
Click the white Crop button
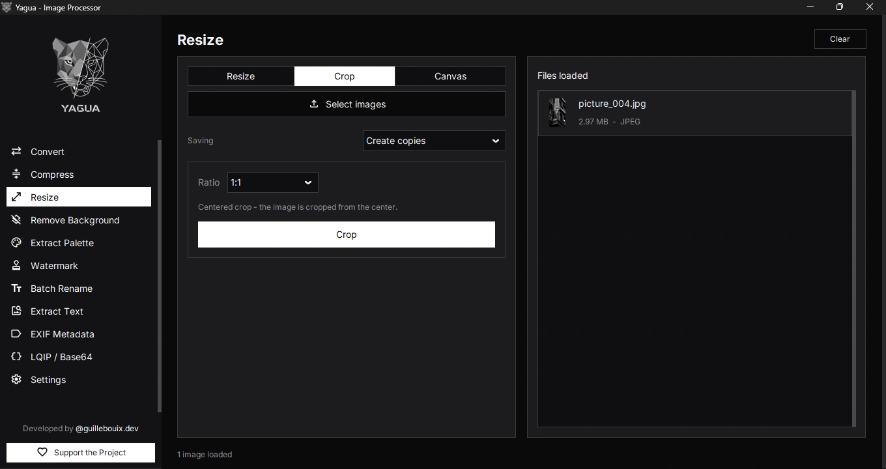click(347, 234)
